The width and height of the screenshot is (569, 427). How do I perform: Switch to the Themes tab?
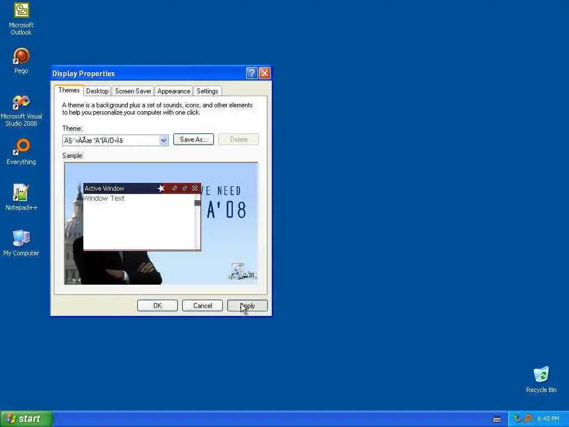[69, 90]
